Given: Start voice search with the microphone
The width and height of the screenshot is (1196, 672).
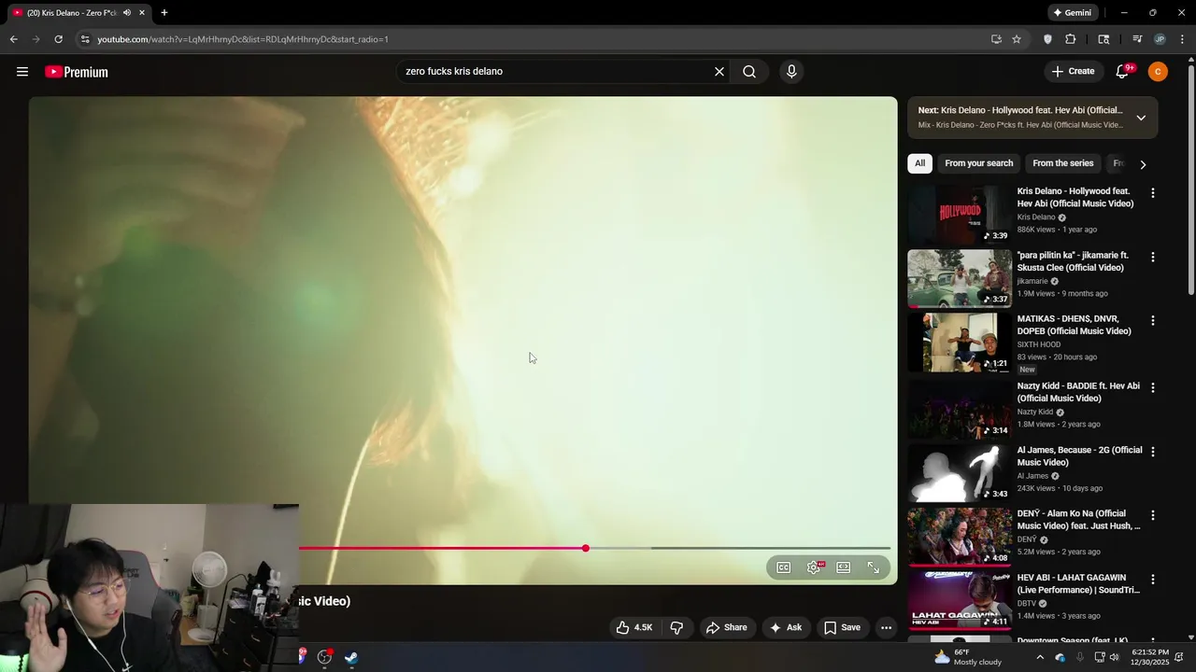Looking at the screenshot, I should tap(791, 72).
